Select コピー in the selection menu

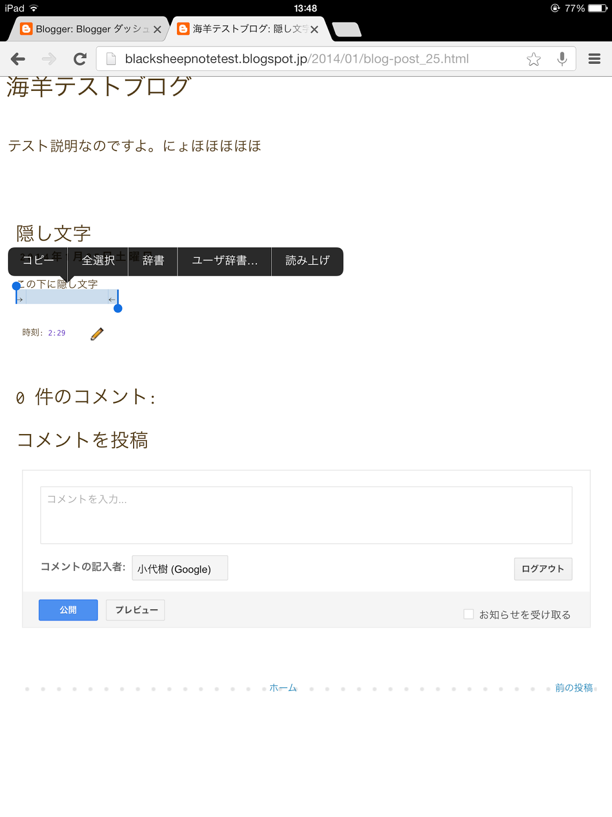click(38, 260)
